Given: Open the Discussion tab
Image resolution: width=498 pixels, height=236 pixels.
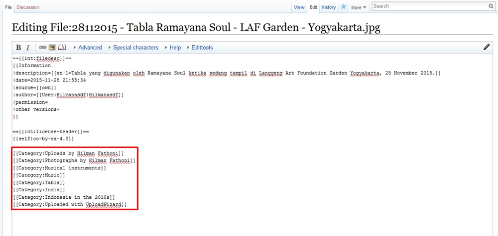Looking at the screenshot, I should pos(27,7).
